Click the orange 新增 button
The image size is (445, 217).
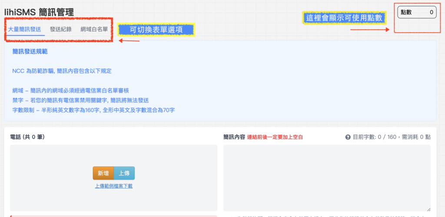click(103, 173)
